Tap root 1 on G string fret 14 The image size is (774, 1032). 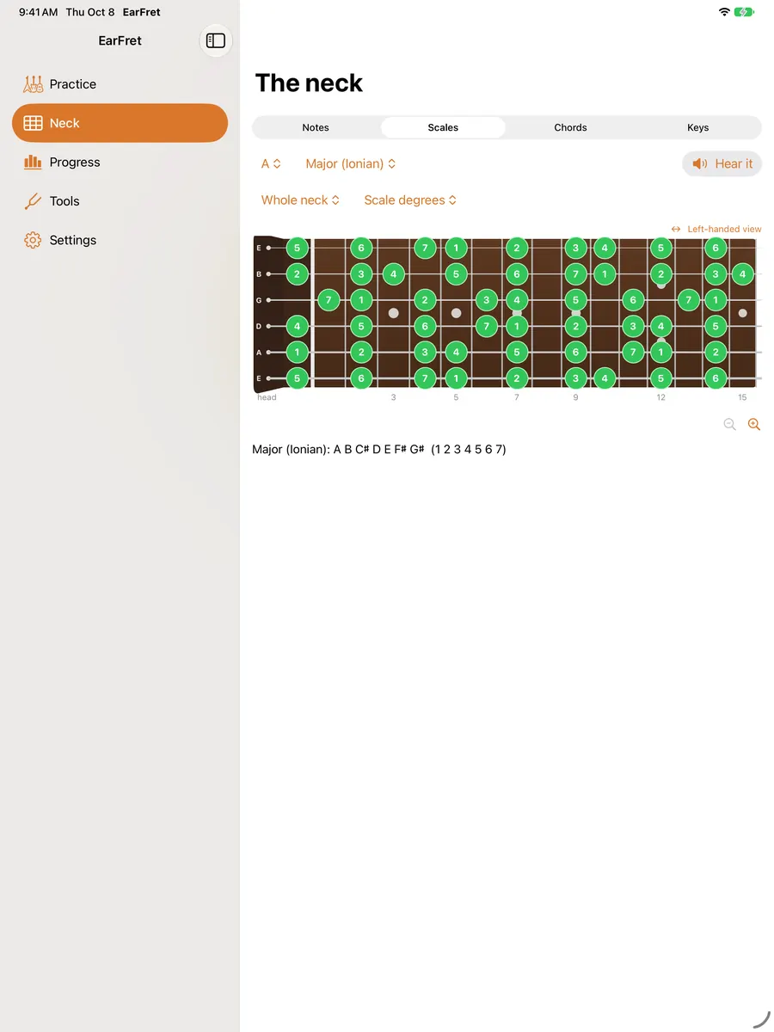(716, 300)
